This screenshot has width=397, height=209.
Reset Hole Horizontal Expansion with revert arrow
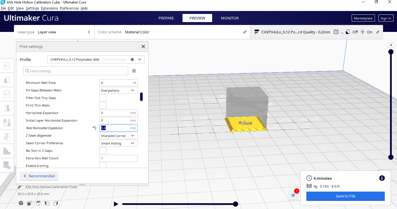pyautogui.click(x=94, y=128)
